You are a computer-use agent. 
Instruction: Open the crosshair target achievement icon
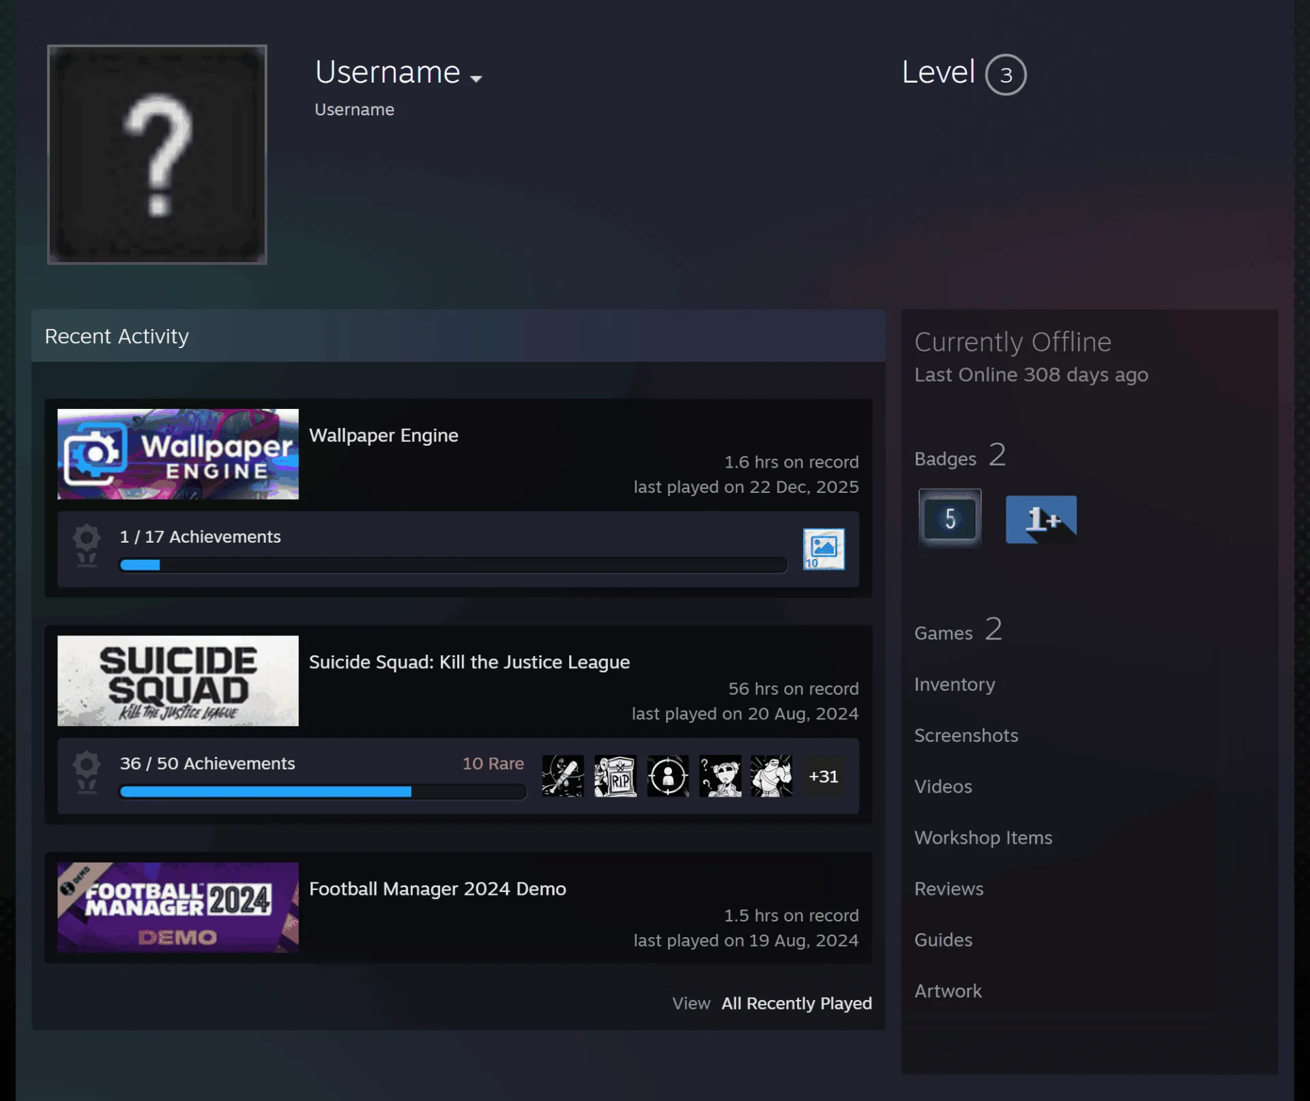668,776
